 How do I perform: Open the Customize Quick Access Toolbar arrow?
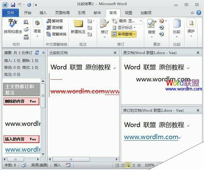pos(36,5)
